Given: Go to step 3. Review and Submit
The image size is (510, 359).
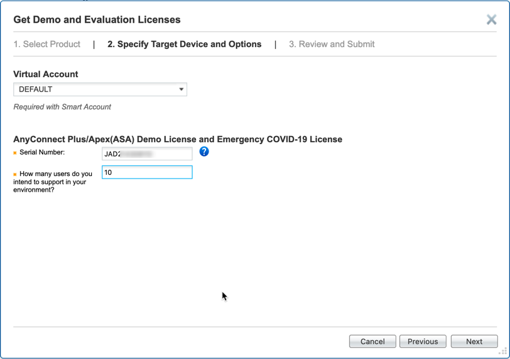Looking at the screenshot, I should pos(332,44).
